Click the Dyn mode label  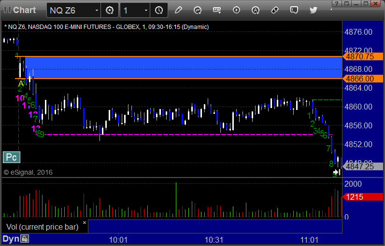[x=11, y=239]
